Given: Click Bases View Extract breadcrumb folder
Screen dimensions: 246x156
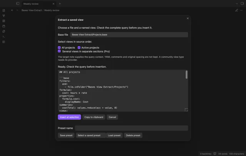Looking at the screenshot, I should [x=32, y=10].
